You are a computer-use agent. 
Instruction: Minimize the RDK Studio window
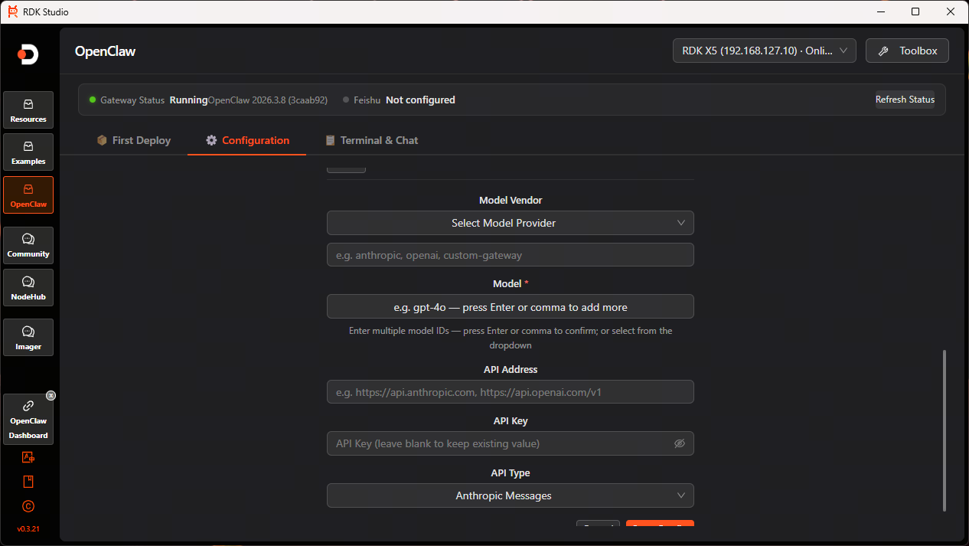pyautogui.click(x=880, y=11)
